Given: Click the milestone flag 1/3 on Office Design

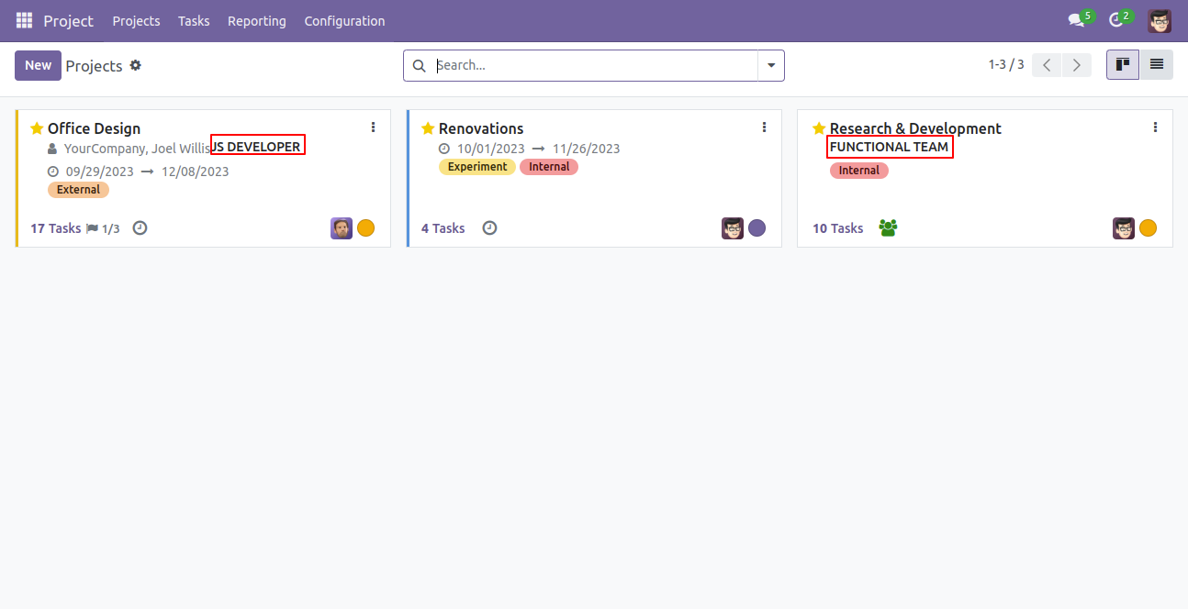Looking at the screenshot, I should point(103,228).
